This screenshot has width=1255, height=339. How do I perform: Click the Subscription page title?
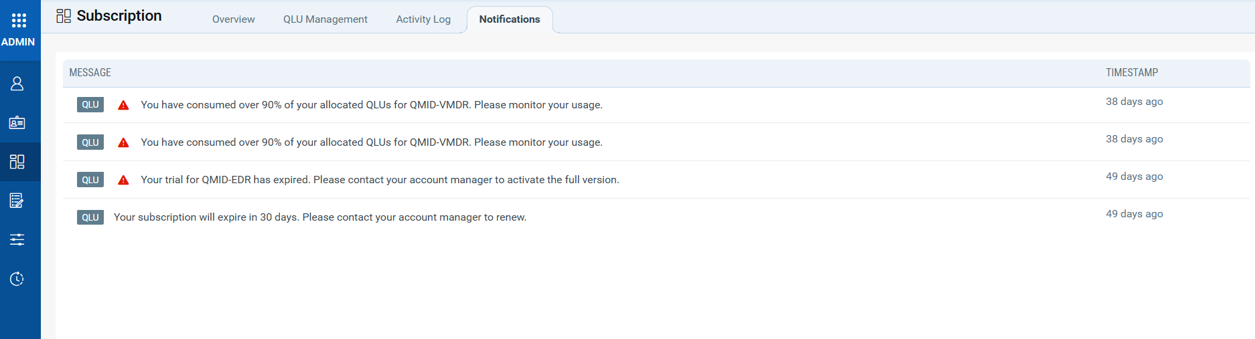(x=119, y=16)
